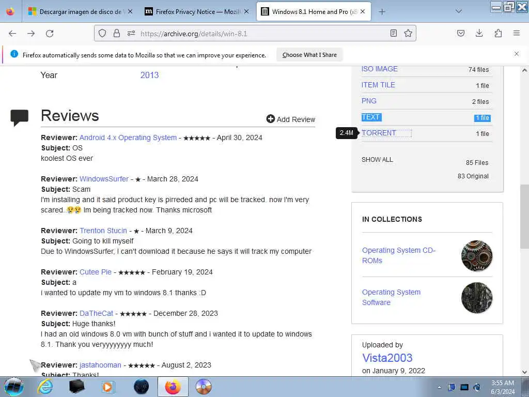Open PNG download option

click(x=369, y=101)
